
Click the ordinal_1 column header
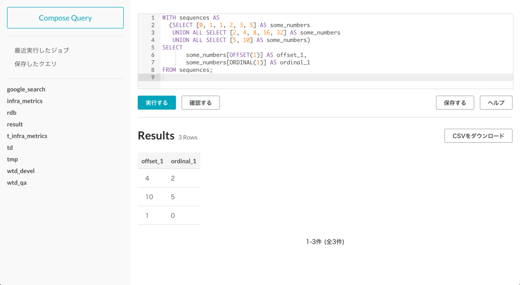point(183,161)
